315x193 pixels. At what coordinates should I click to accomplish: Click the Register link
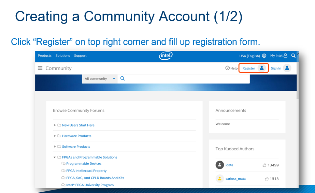[249, 68]
